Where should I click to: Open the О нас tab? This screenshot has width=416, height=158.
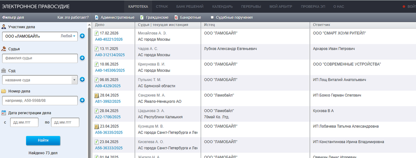click(339, 7)
